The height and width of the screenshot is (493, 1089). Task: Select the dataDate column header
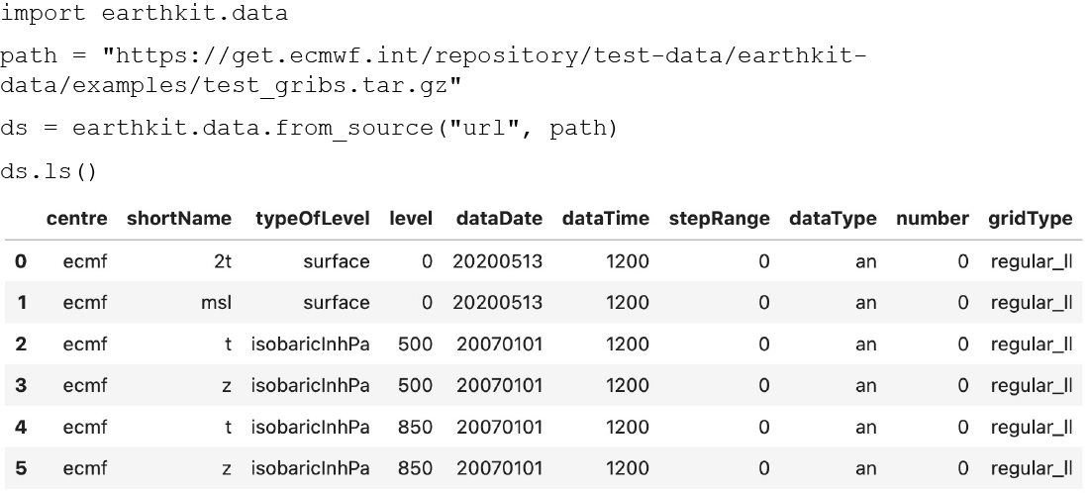point(499,219)
